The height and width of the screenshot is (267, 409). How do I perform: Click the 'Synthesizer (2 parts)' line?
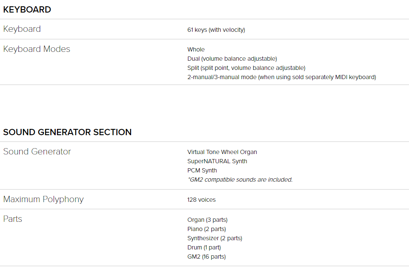click(215, 238)
